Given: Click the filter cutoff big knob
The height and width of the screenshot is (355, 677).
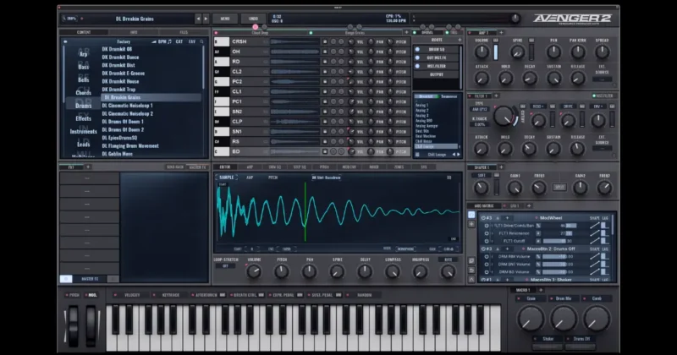Looking at the screenshot, I should [x=503, y=116].
